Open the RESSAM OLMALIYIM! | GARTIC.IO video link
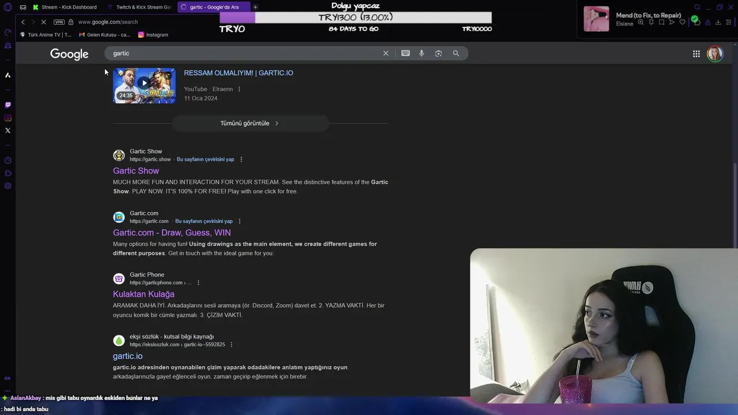This screenshot has height=415, width=738. [238, 73]
